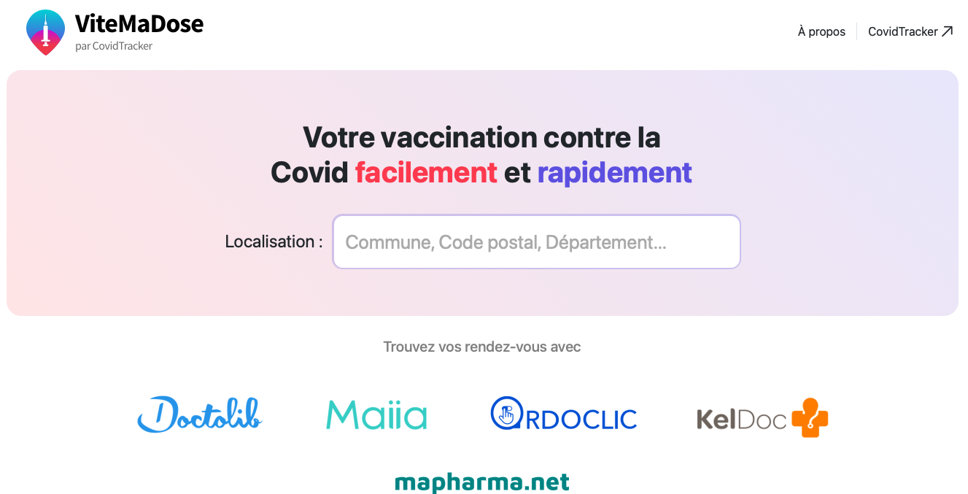Click the Ordoclic hand-pointer circle icon
The width and height of the screenshot is (968, 494).
[x=507, y=413]
